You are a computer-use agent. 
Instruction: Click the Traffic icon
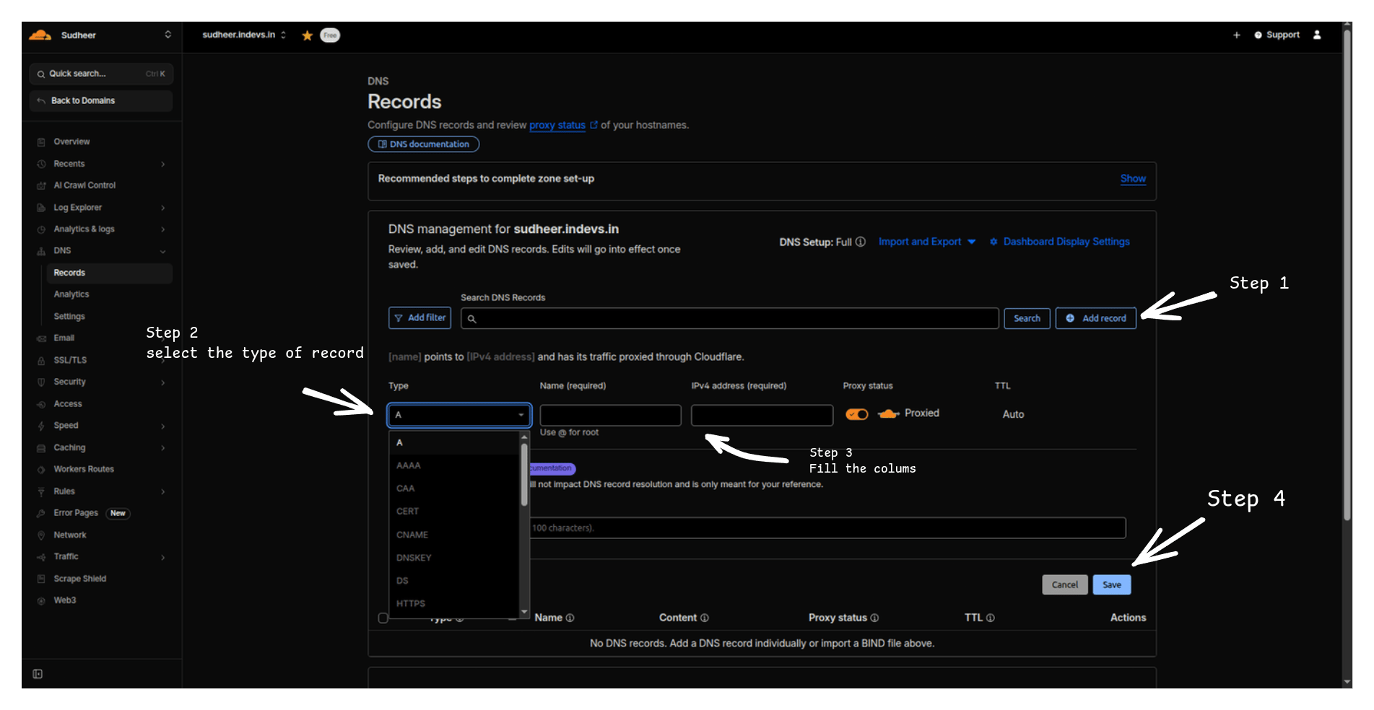coord(41,557)
